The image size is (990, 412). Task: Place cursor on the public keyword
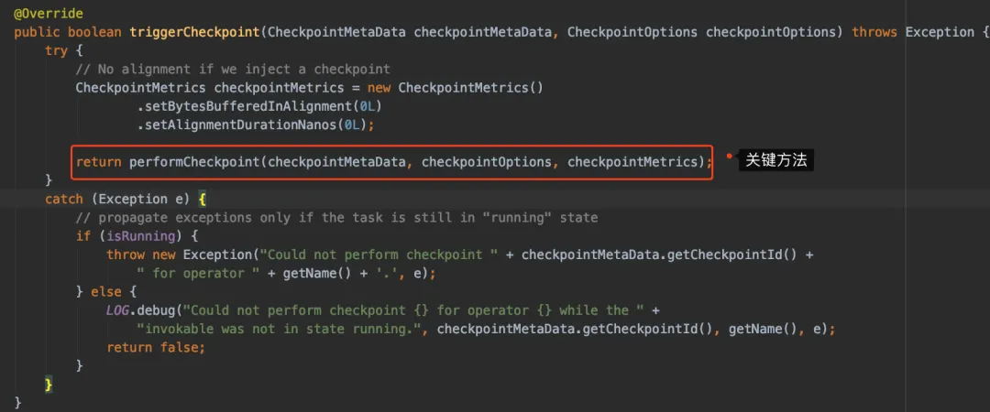click(x=37, y=32)
